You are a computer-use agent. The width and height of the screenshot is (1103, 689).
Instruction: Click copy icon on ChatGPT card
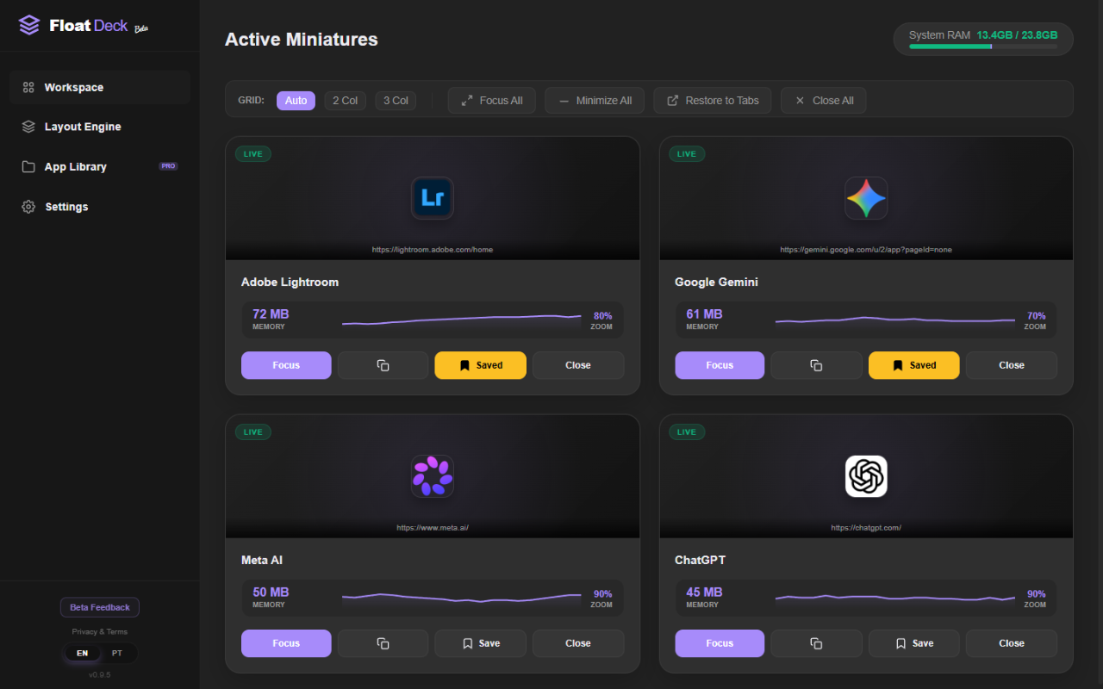[x=816, y=643]
